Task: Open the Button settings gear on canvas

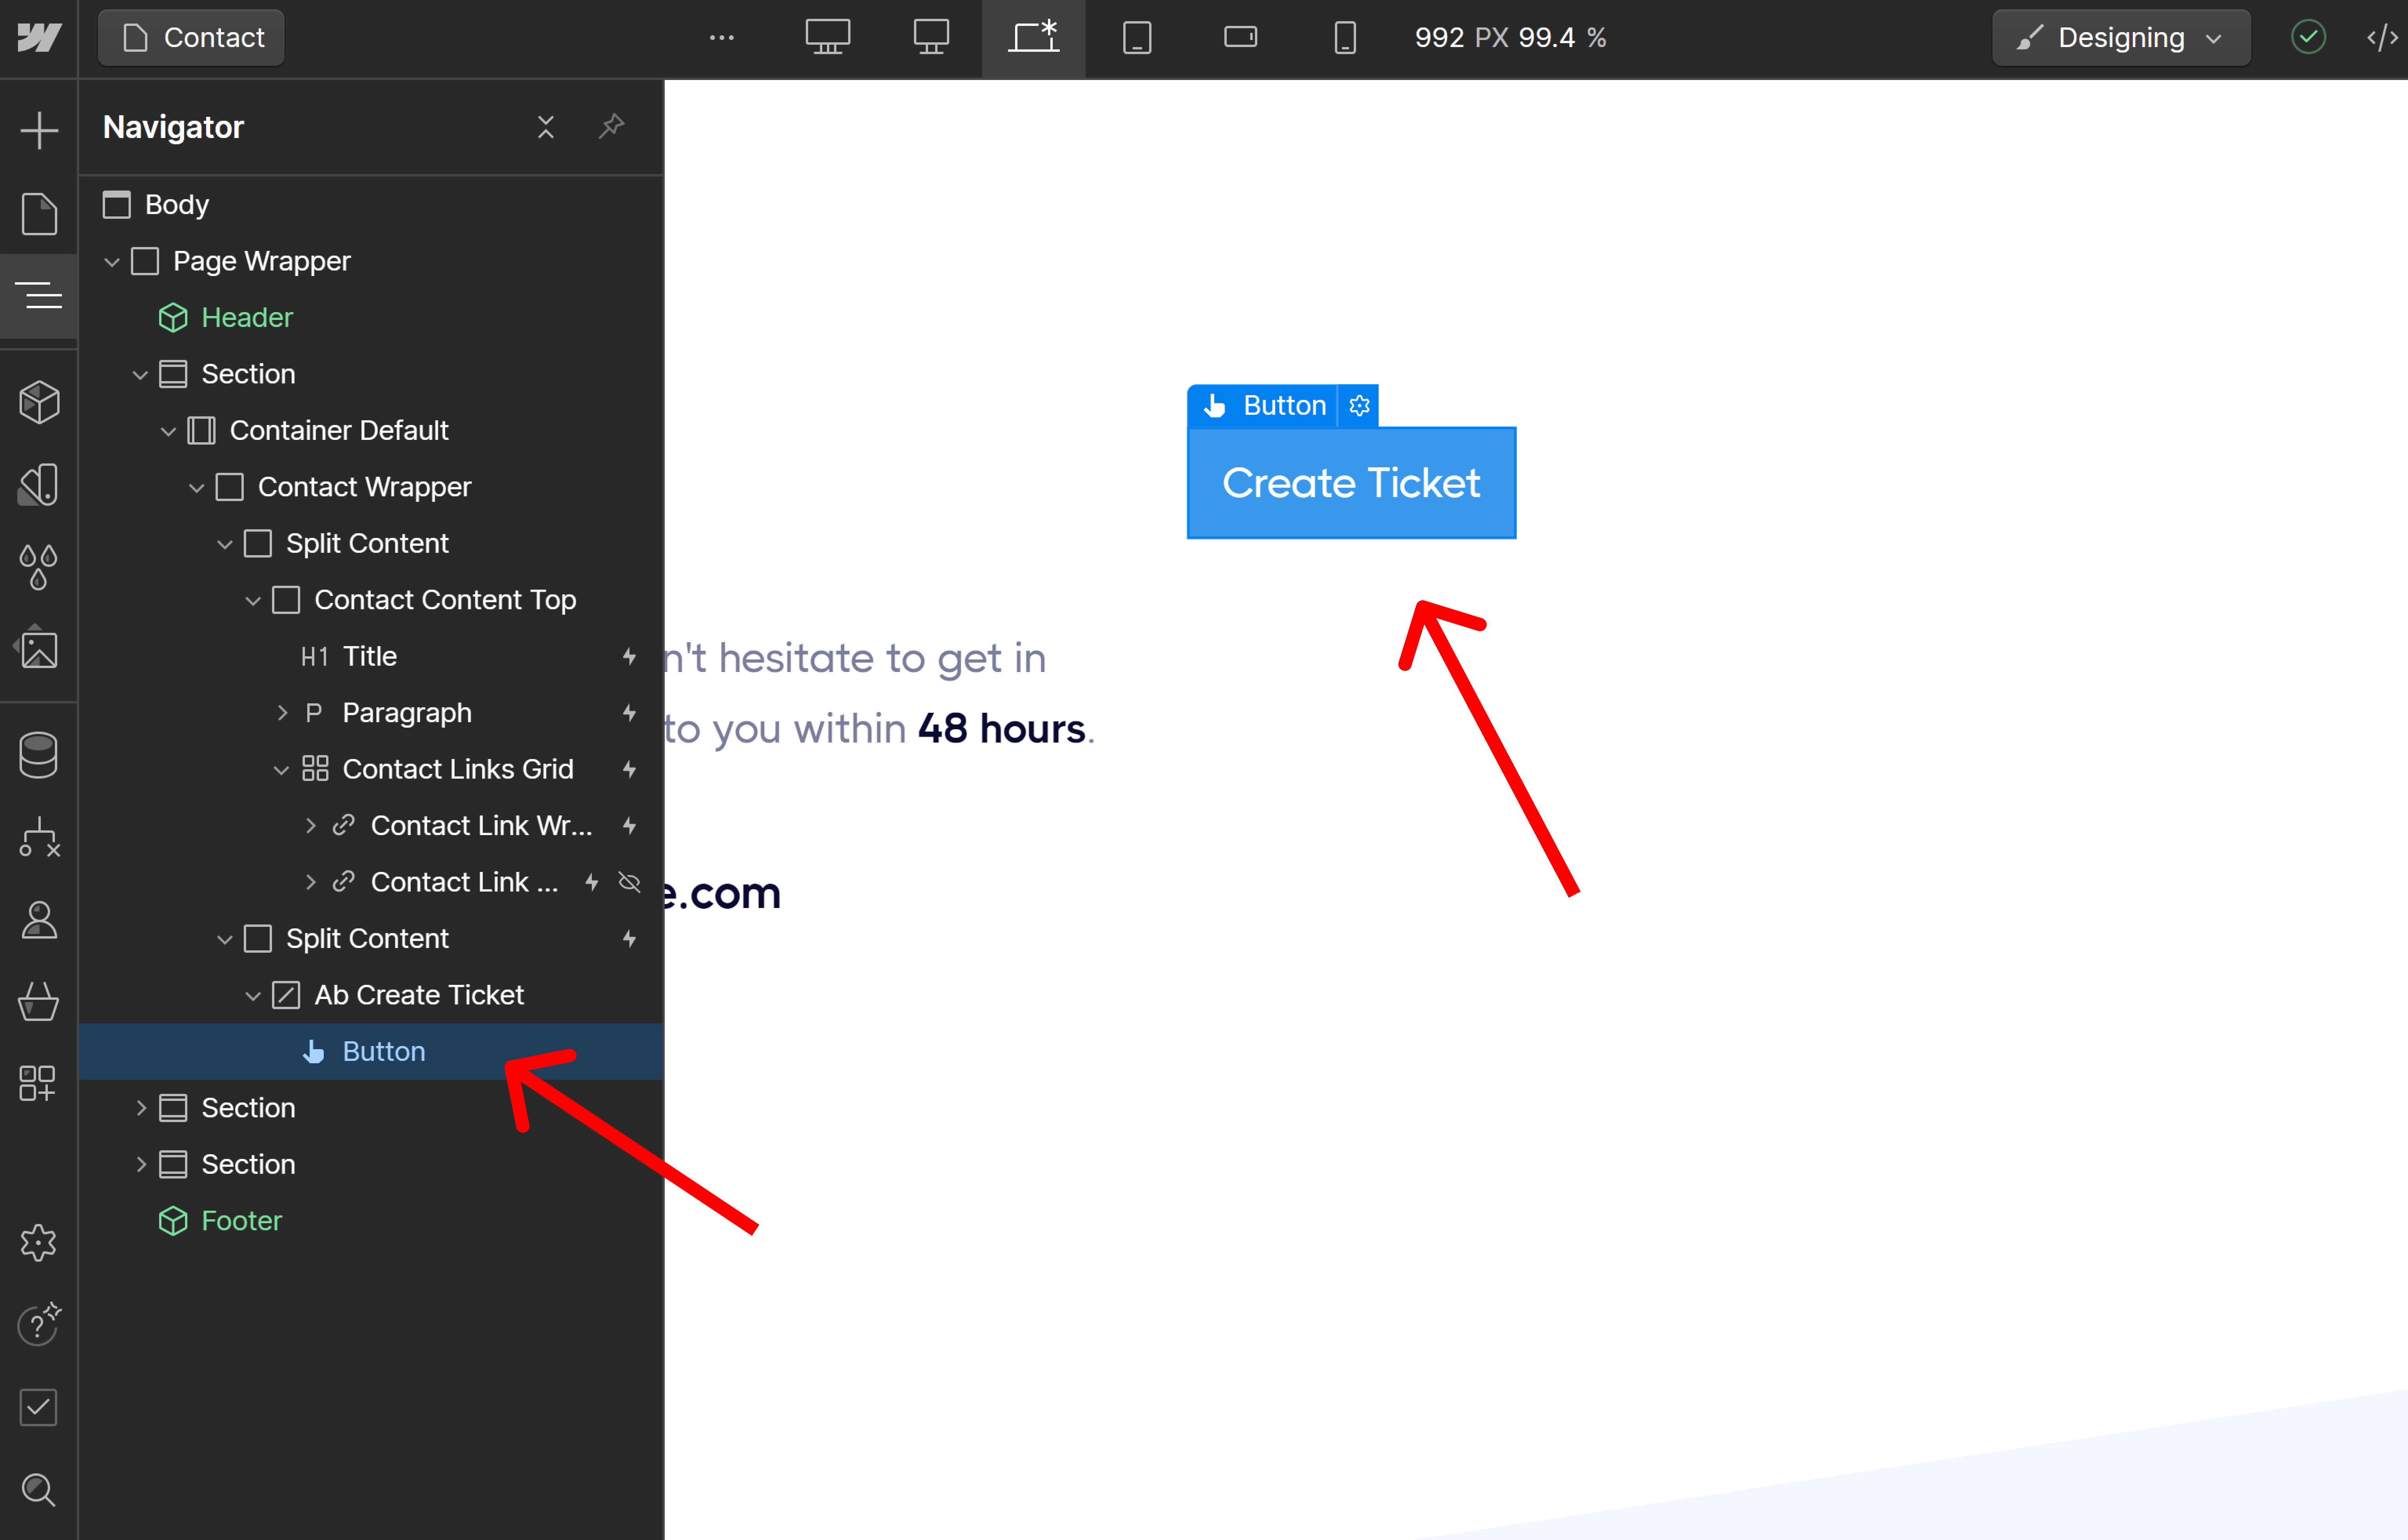Action: (x=1359, y=405)
